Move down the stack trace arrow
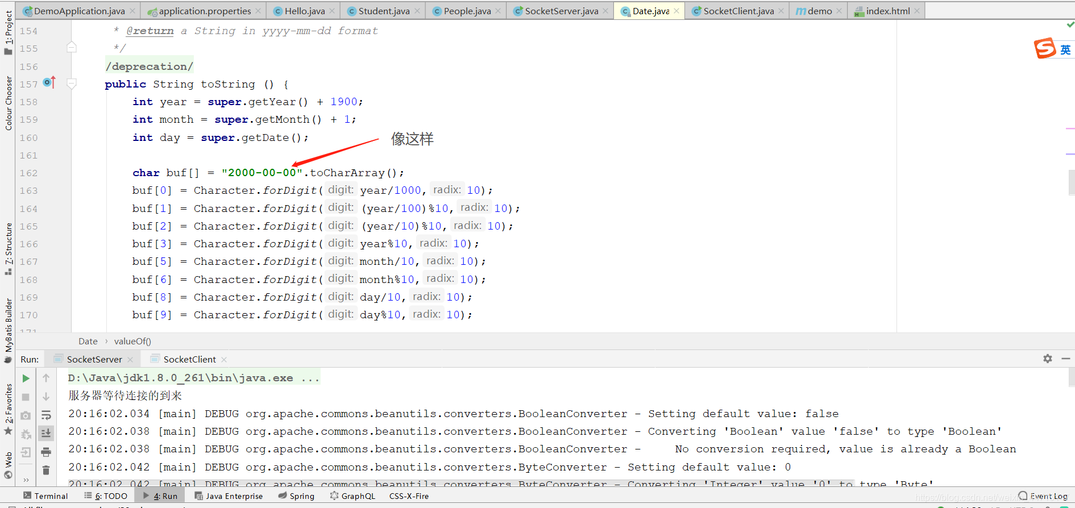The width and height of the screenshot is (1075, 508). [x=46, y=397]
